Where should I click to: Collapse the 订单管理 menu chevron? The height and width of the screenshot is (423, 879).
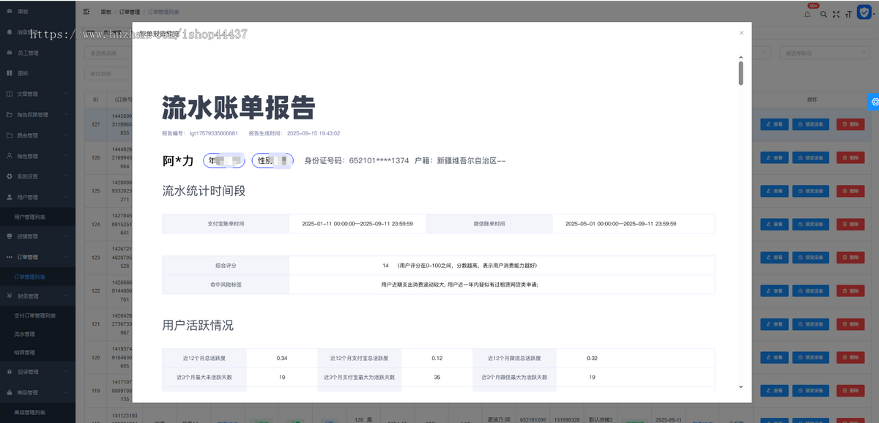(x=66, y=257)
